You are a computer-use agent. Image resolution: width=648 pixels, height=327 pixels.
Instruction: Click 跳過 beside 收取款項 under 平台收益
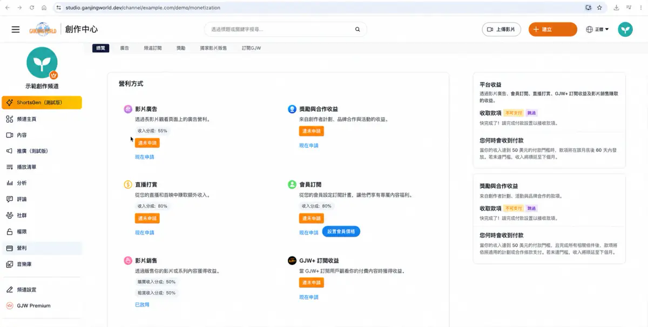[x=532, y=113]
